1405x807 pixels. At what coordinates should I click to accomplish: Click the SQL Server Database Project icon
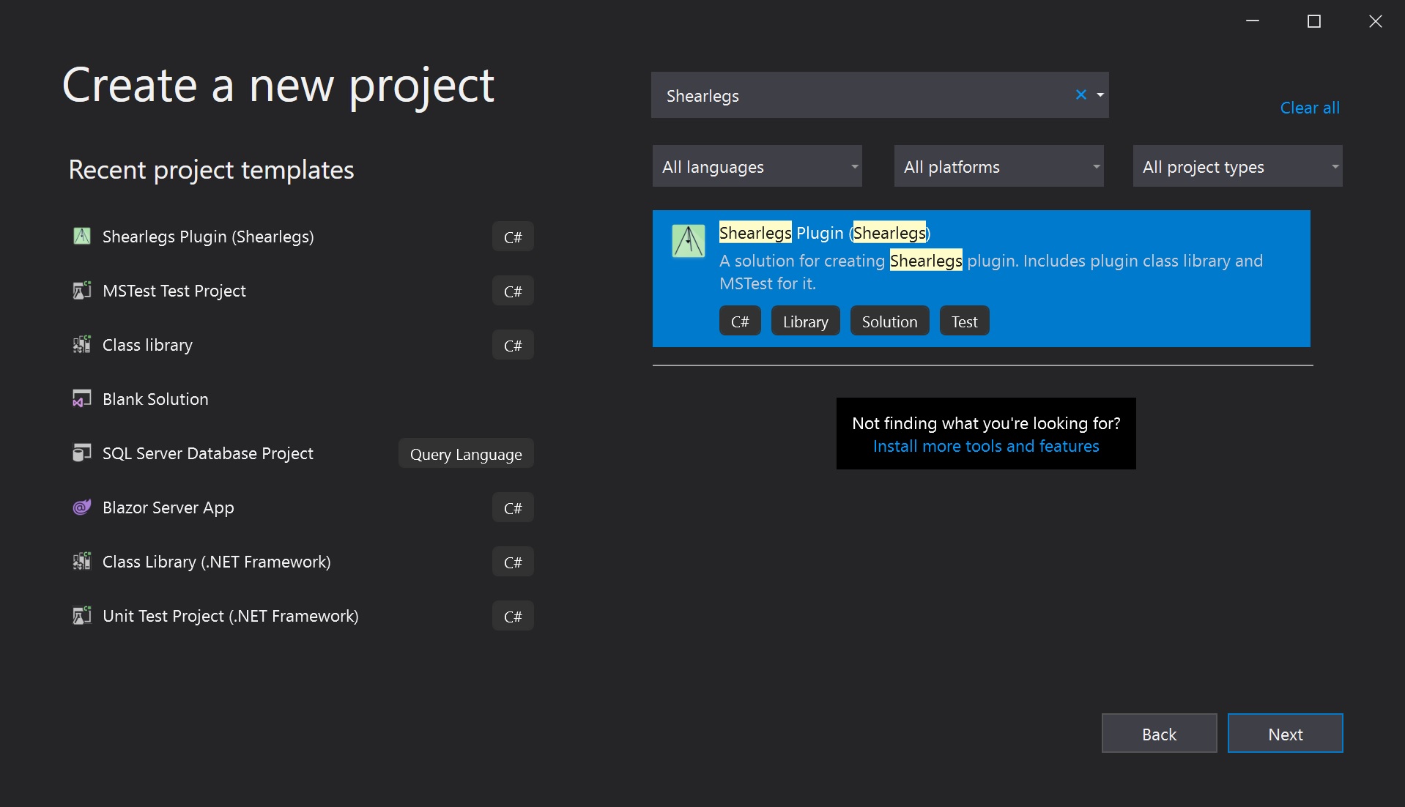point(82,453)
